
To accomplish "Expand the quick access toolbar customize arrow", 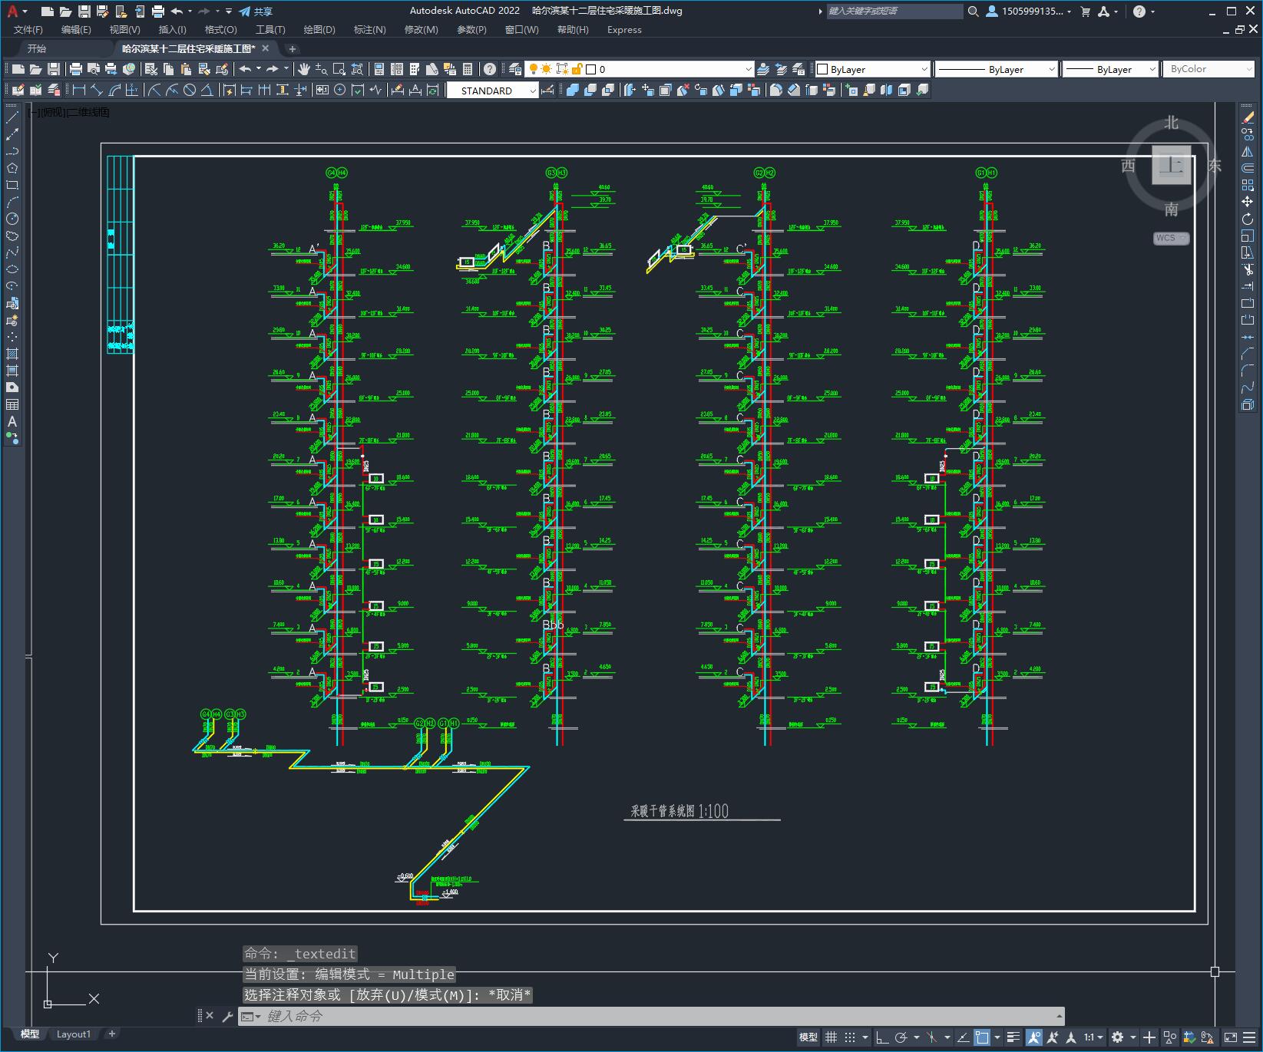I will tap(229, 12).
